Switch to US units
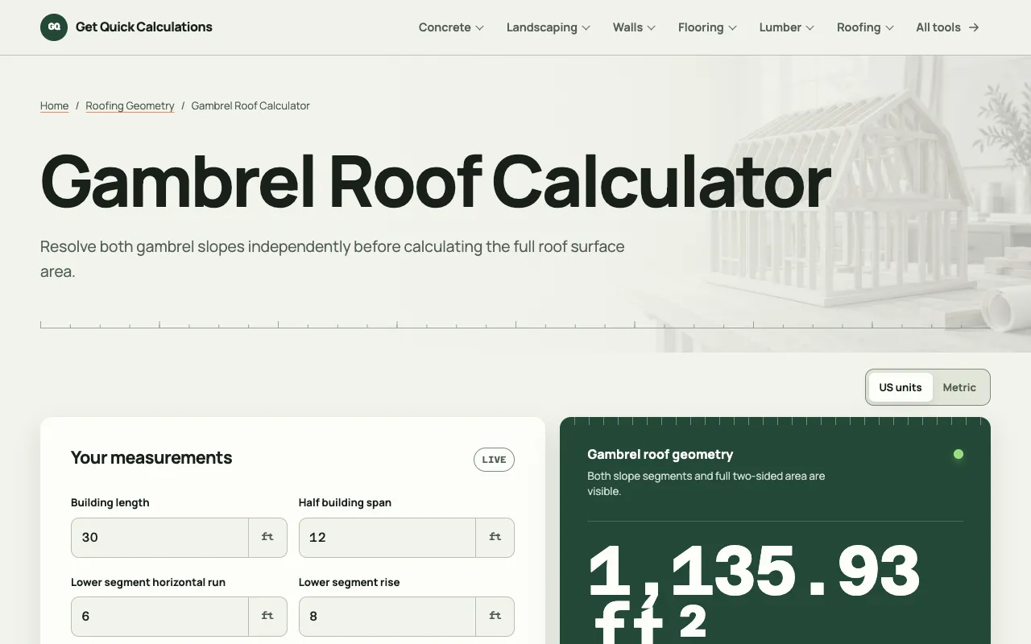This screenshot has height=644, width=1031. (901, 387)
